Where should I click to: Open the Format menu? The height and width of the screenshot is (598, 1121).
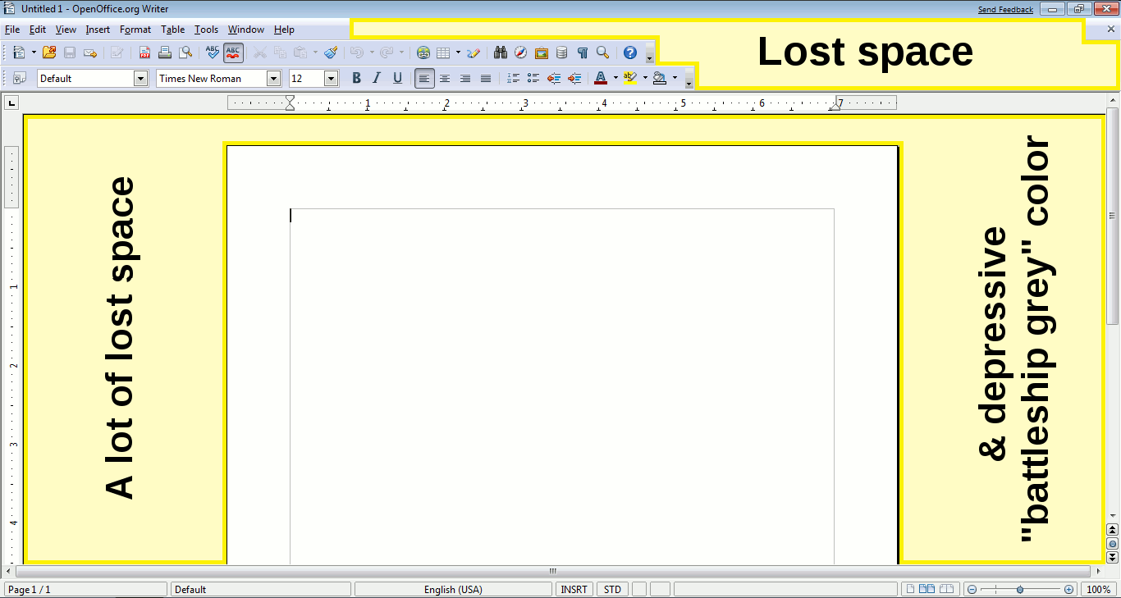135,30
